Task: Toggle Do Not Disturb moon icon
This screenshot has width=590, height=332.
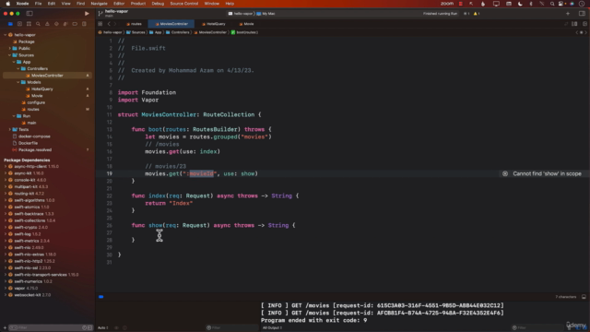Action: pos(520,4)
